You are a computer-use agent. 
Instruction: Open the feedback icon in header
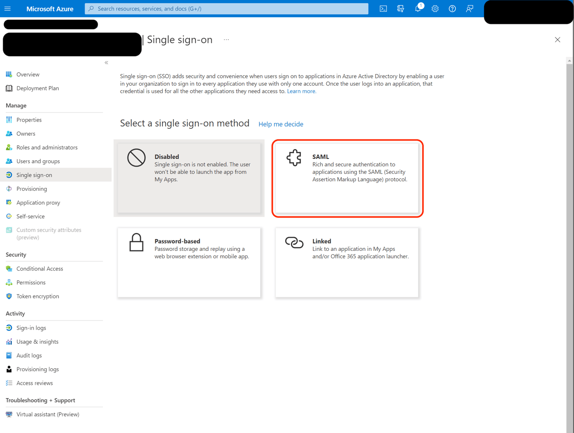point(469,9)
